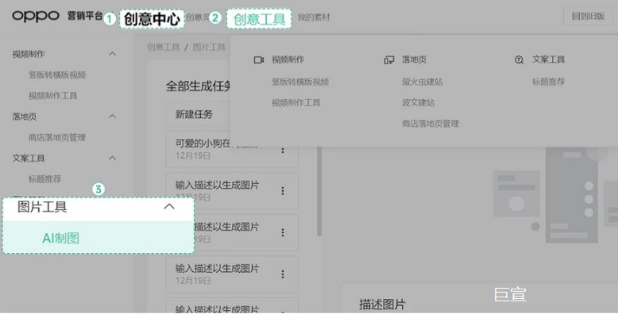This screenshot has height=314, width=618.
Task: Click 图片工具 in the breadcrumb
Action: pos(209,48)
